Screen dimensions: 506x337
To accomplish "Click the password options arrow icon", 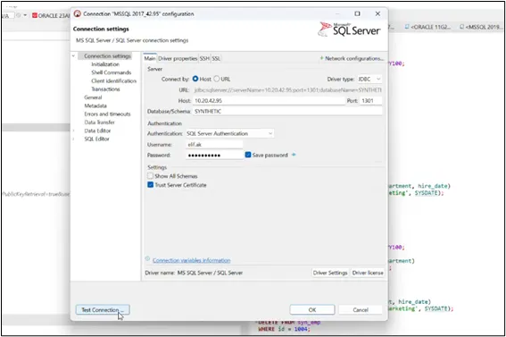I will coord(294,155).
